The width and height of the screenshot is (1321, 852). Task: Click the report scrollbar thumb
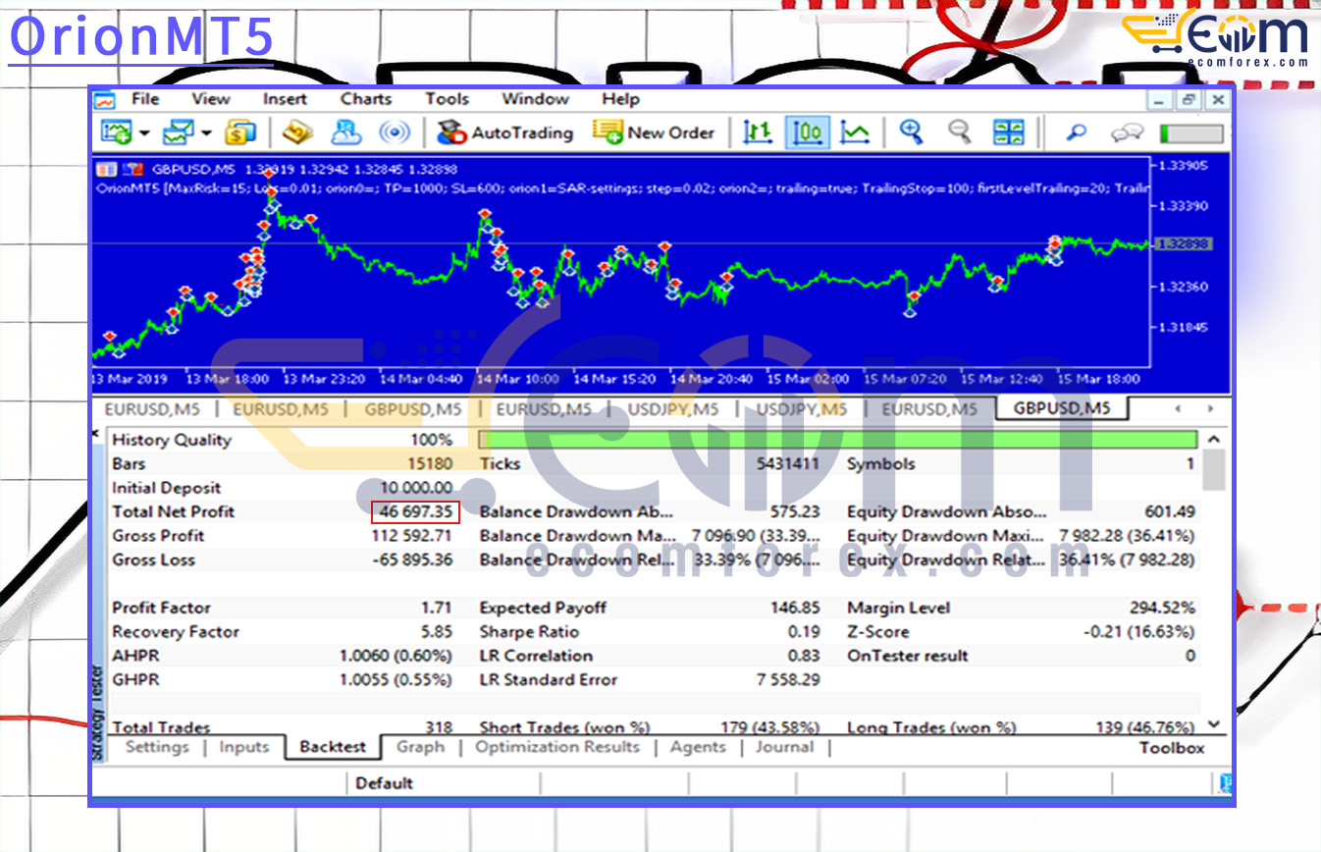(1215, 470)
